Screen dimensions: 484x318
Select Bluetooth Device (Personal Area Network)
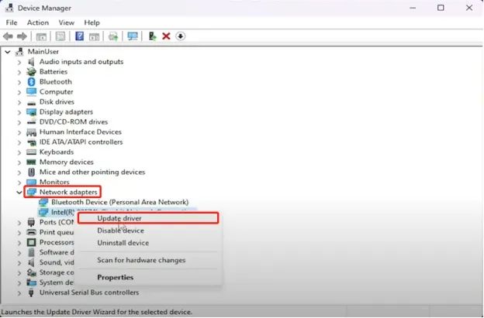[x=119, y=202]
